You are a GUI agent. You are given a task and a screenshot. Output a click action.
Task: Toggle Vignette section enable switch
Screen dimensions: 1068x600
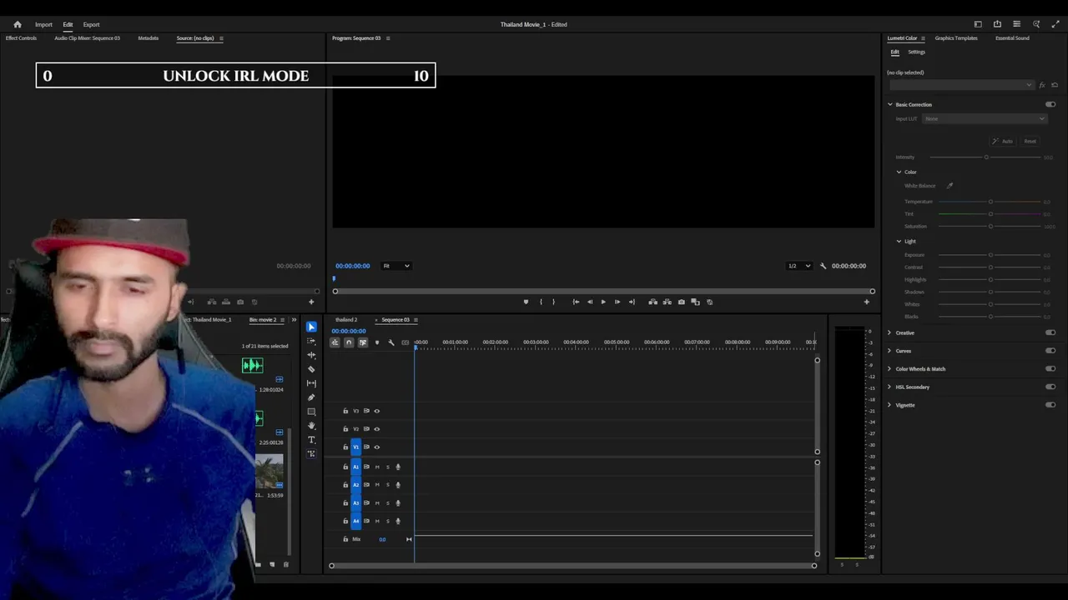click(1050, 405)
